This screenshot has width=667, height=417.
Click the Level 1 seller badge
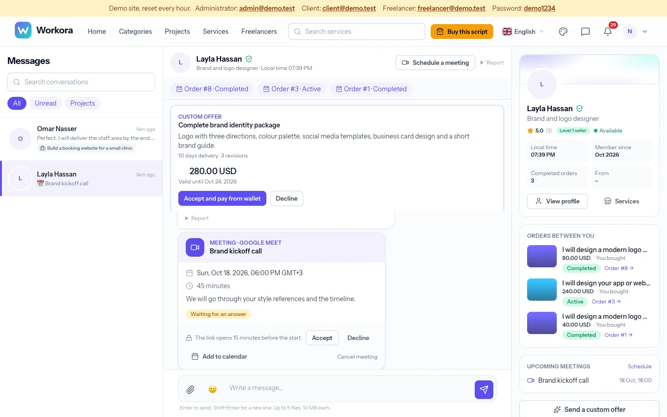[573, 131]
